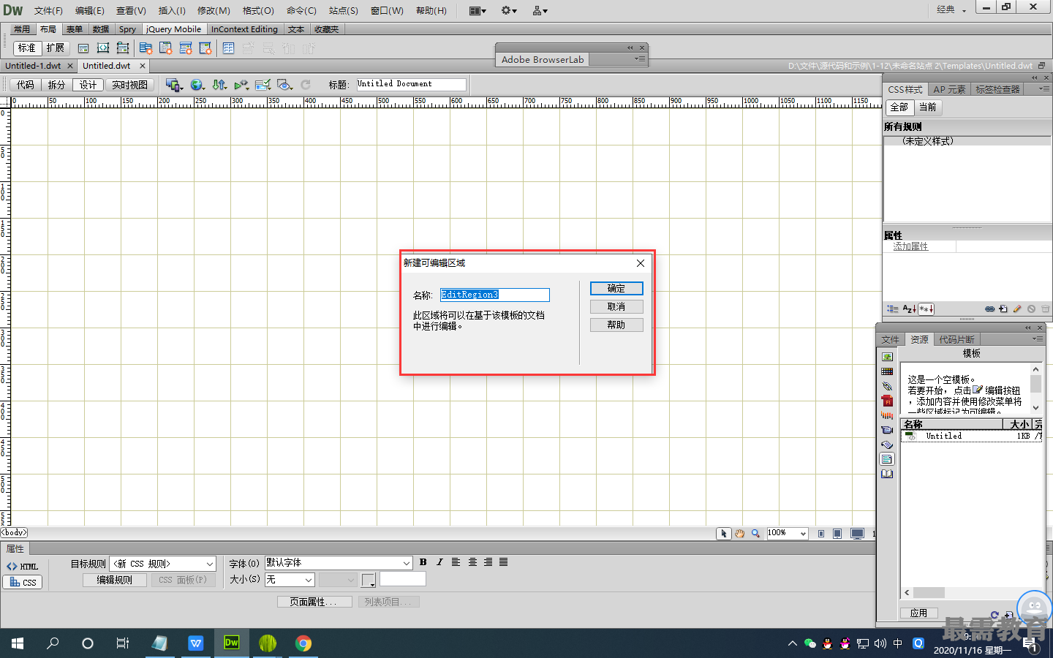Open the Targeted Rule dropdown
The width and height of the screenshot is (1053, 658).
point(162,564)
